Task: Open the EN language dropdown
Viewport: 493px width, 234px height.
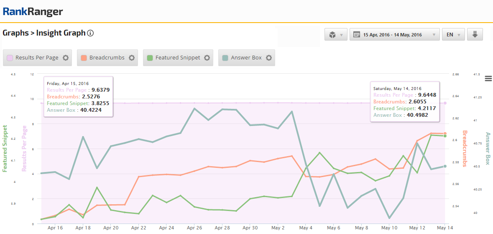Action: pyautogui.click(x=453, y=35)
